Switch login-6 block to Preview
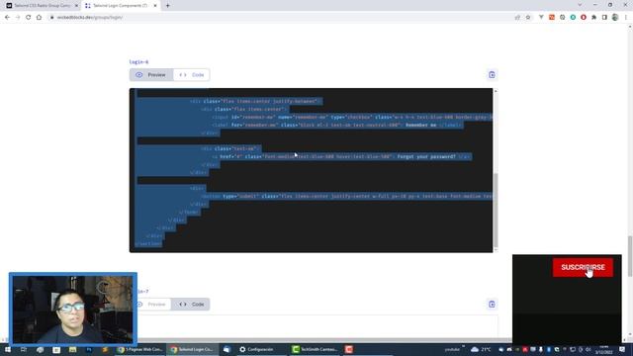 point(151,75)
